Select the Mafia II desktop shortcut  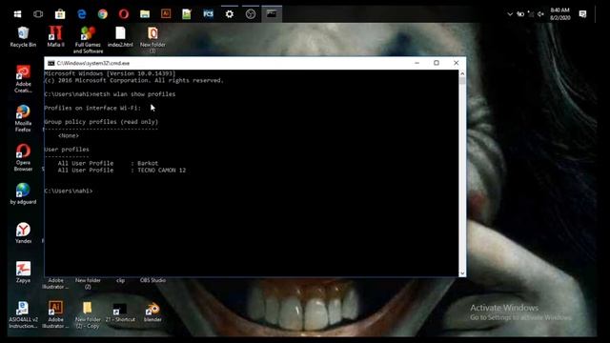[x=55, y=37]
